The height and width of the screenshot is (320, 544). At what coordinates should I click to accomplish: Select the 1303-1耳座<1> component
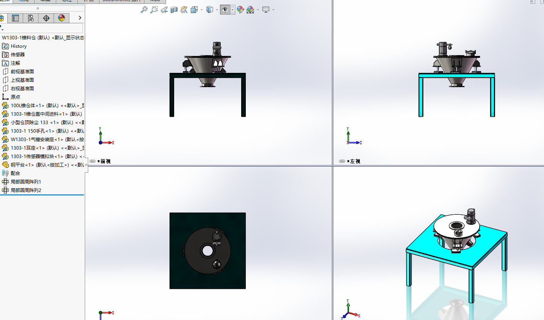coord(43,148)
